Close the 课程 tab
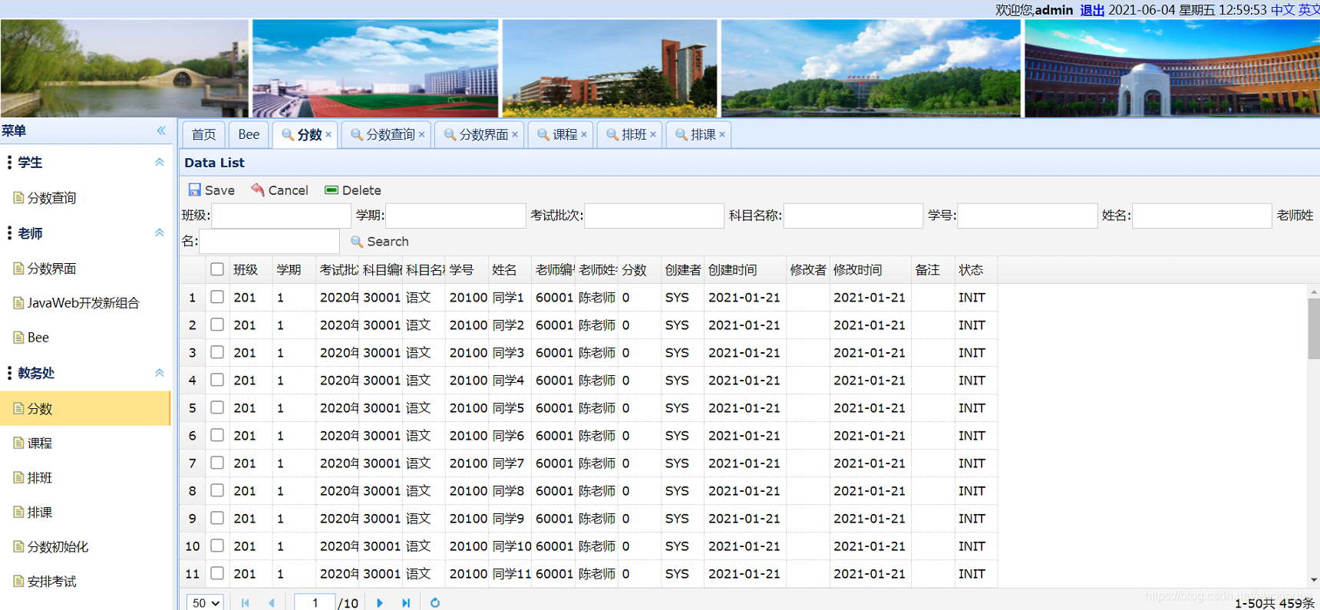 (584, 134)
